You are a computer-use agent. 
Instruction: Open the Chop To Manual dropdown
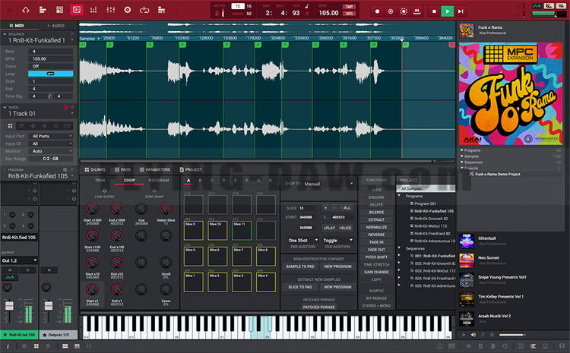click(x=328, y=184)
